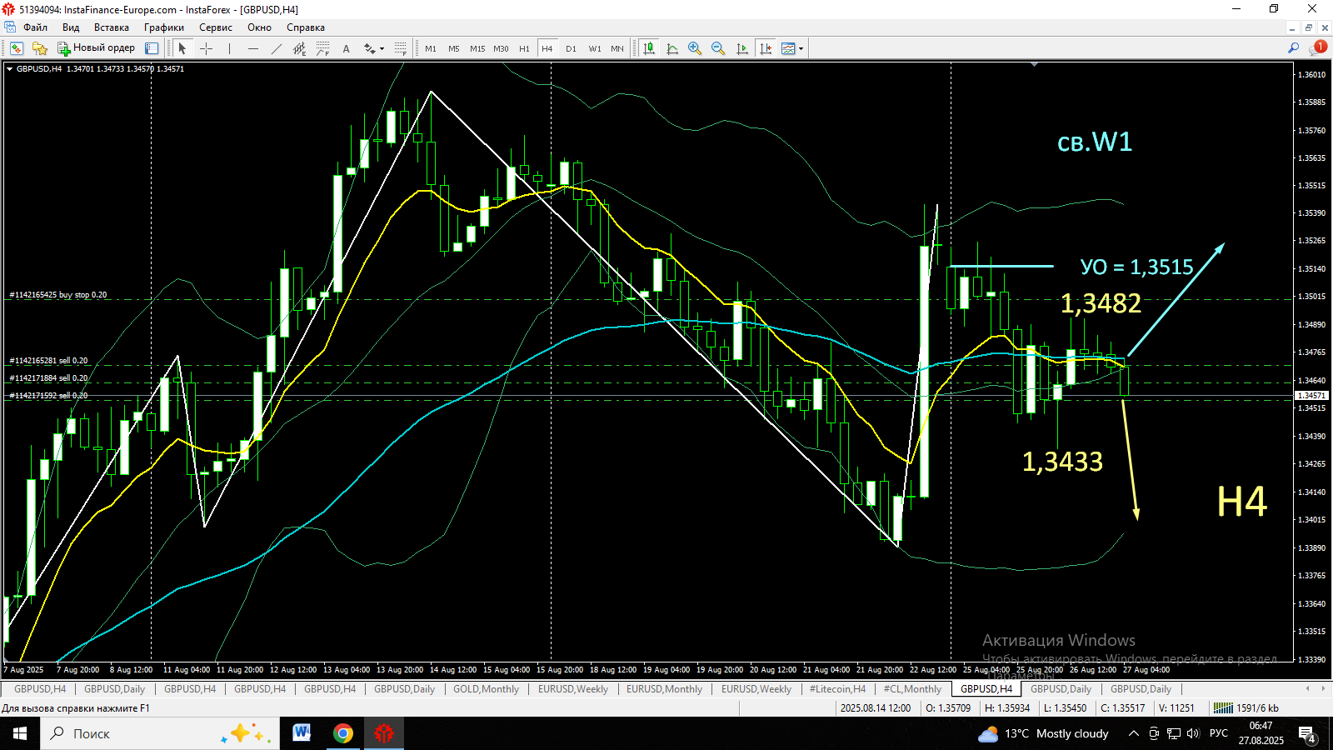This screenshot has width=1333, height=750.
Task: Toggle the candlestick chart mode
Action: pyautogui.click(x=649, y=48)
